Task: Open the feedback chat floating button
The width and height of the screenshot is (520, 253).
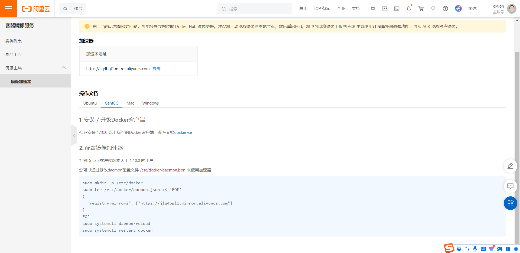Action: [510, 186]
